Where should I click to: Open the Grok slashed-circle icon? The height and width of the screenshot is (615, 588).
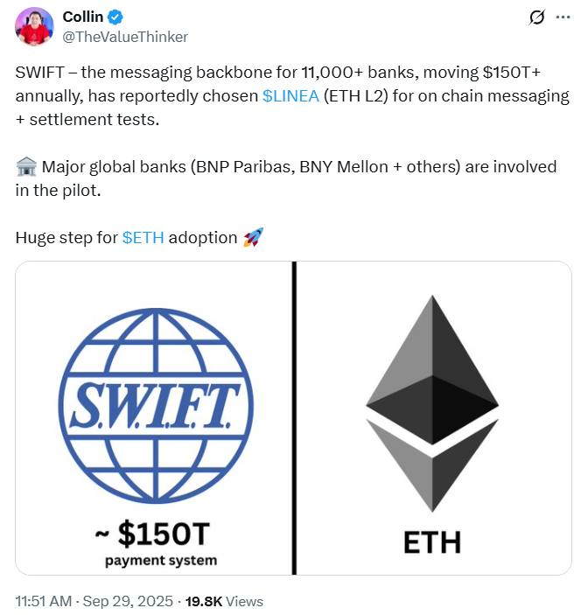[536, 17]
